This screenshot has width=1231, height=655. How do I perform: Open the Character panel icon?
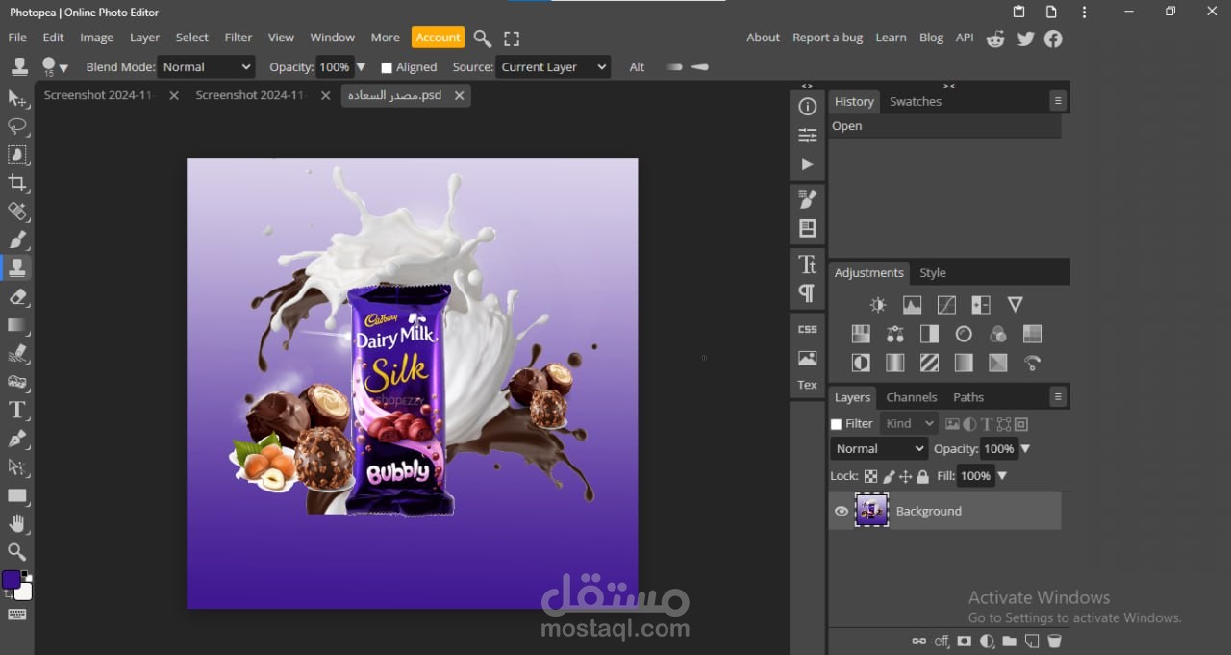[807, 264]
